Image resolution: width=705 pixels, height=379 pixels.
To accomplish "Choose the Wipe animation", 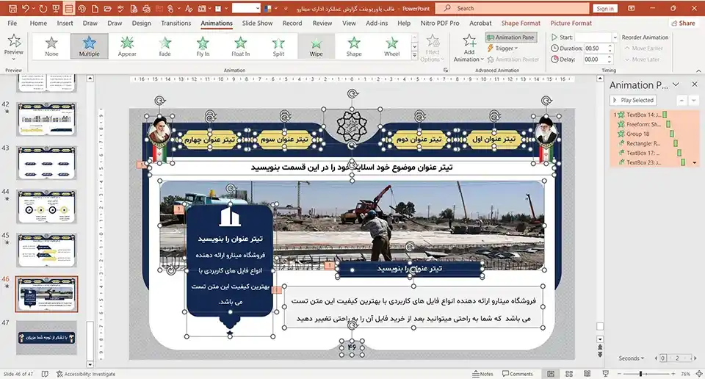I will pos(316,46).
